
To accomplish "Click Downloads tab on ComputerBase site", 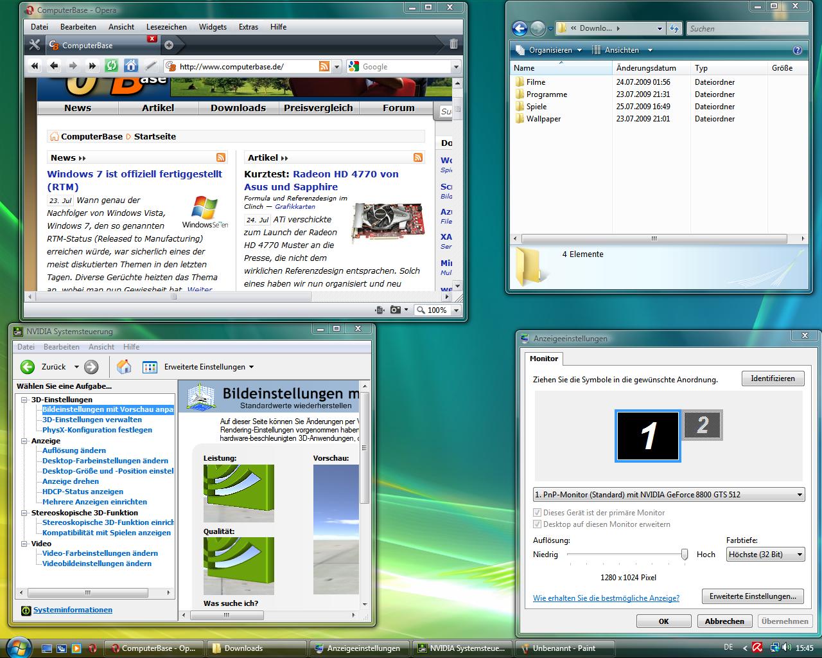I will pyautogui.click(x=238, y=108).
